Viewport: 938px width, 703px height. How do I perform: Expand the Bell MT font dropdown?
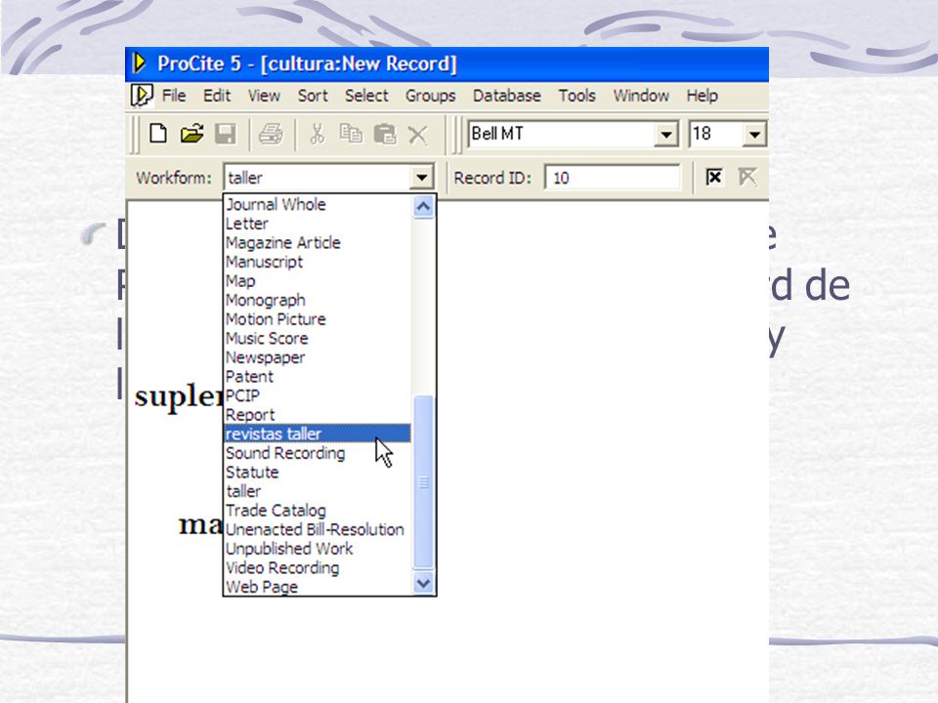pos(665,134)
